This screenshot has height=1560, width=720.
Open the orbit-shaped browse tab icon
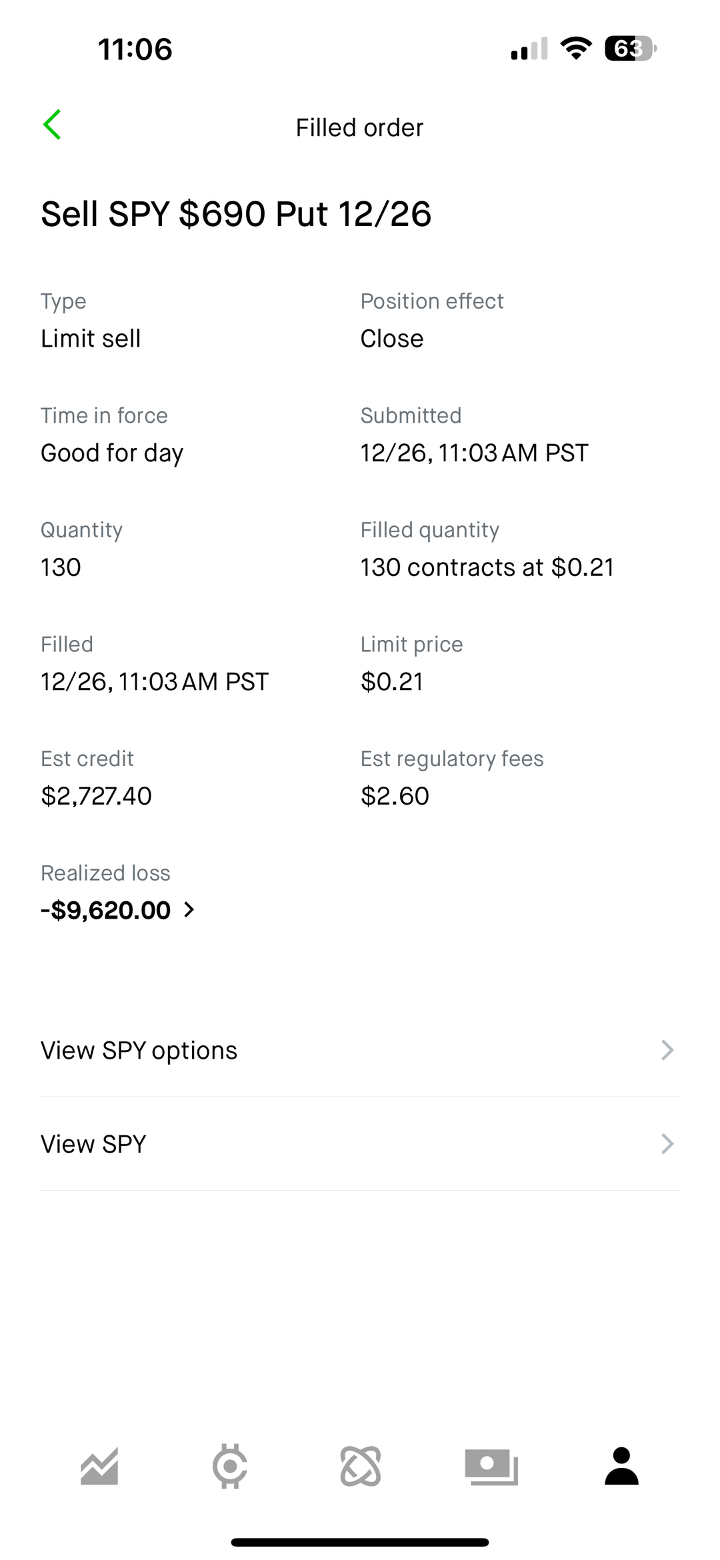point(361,1467)
